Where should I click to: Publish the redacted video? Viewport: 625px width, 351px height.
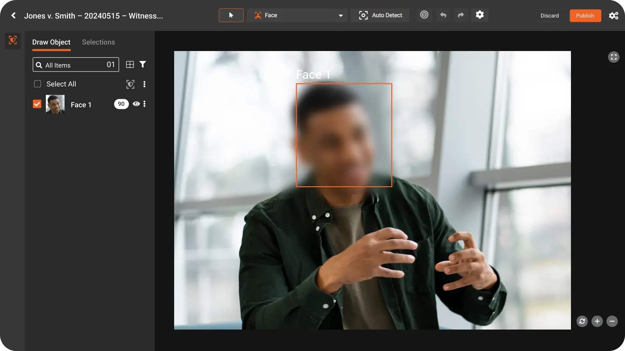[x=585, y=16]
